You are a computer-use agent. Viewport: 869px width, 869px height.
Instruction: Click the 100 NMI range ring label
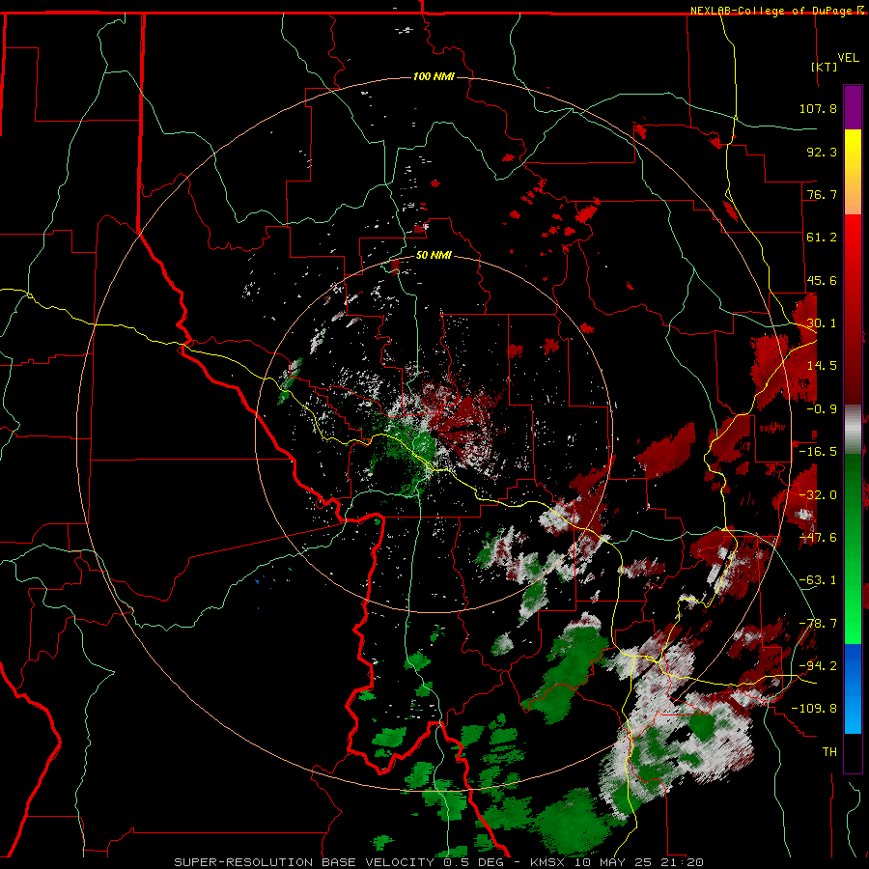[434, 76]
